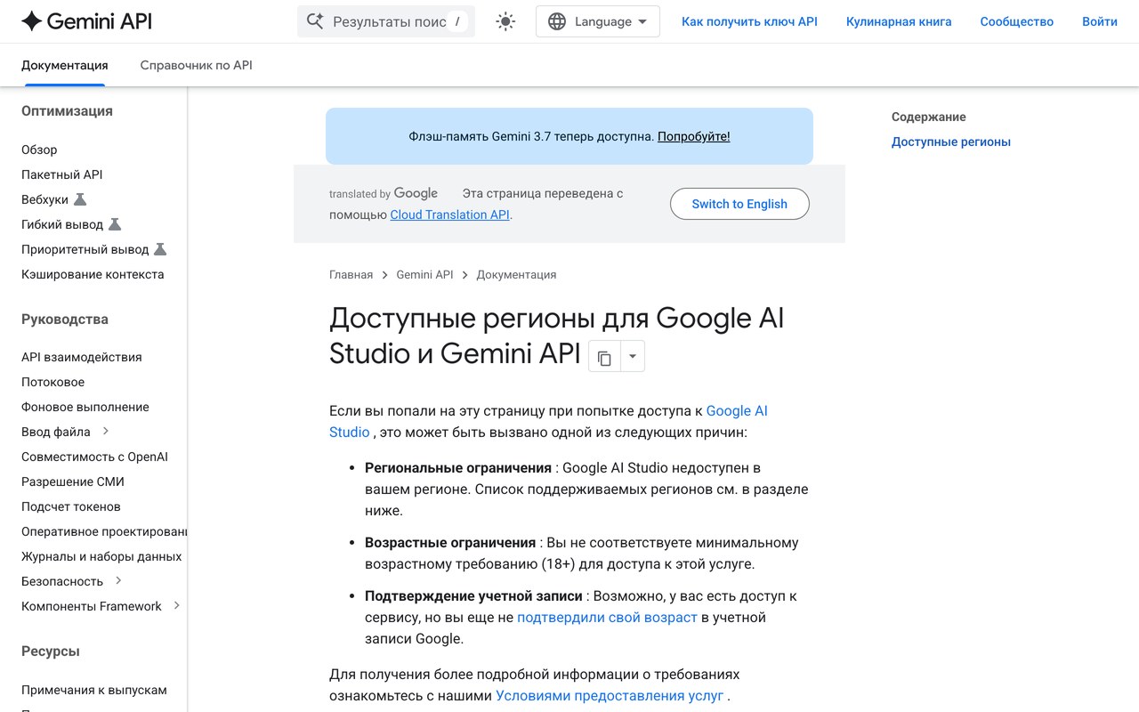
Task: Click the Gemini API breadcrumb
Action: click(425, 275)
